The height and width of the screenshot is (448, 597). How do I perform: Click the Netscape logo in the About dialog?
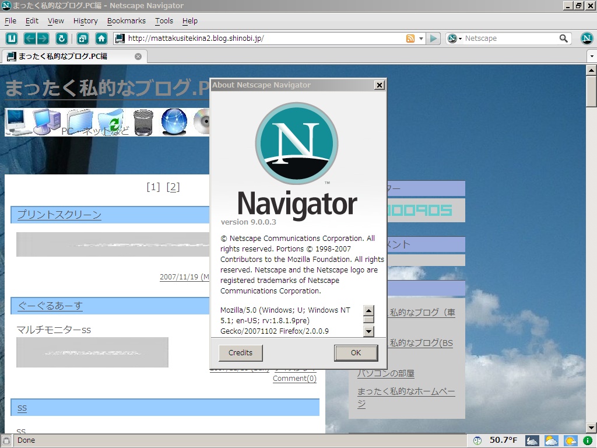pyautogui.click(x=297, y=143)
